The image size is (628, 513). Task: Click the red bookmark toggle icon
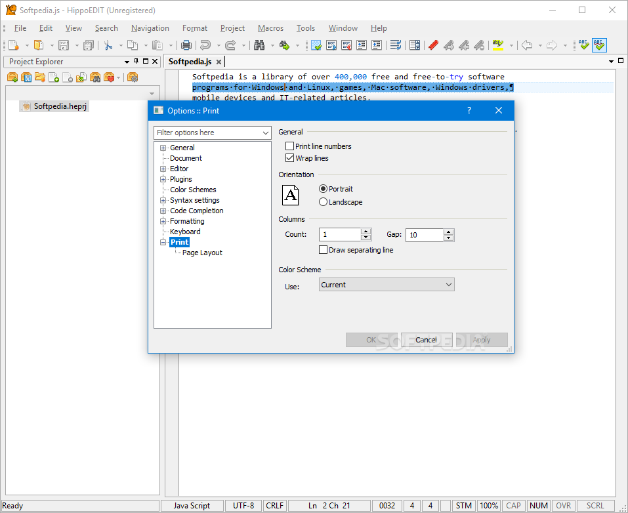point(433,45)
